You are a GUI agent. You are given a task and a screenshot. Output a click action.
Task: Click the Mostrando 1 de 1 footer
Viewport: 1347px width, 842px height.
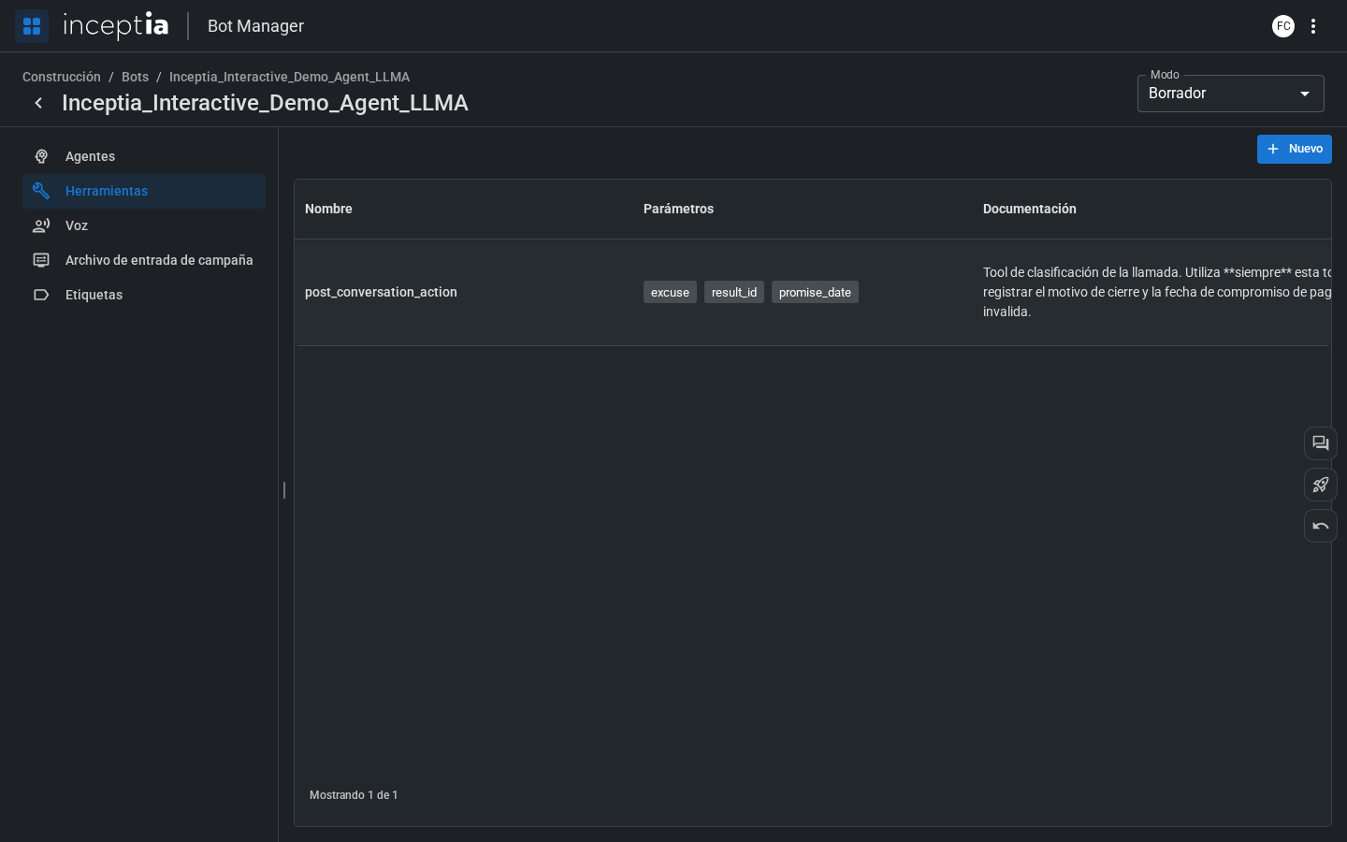(x=354, y=795)
